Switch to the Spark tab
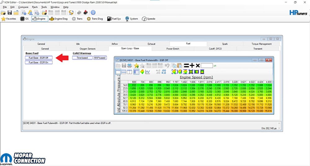The height and width of the screenshot is (166, 310). coord(225,44)
